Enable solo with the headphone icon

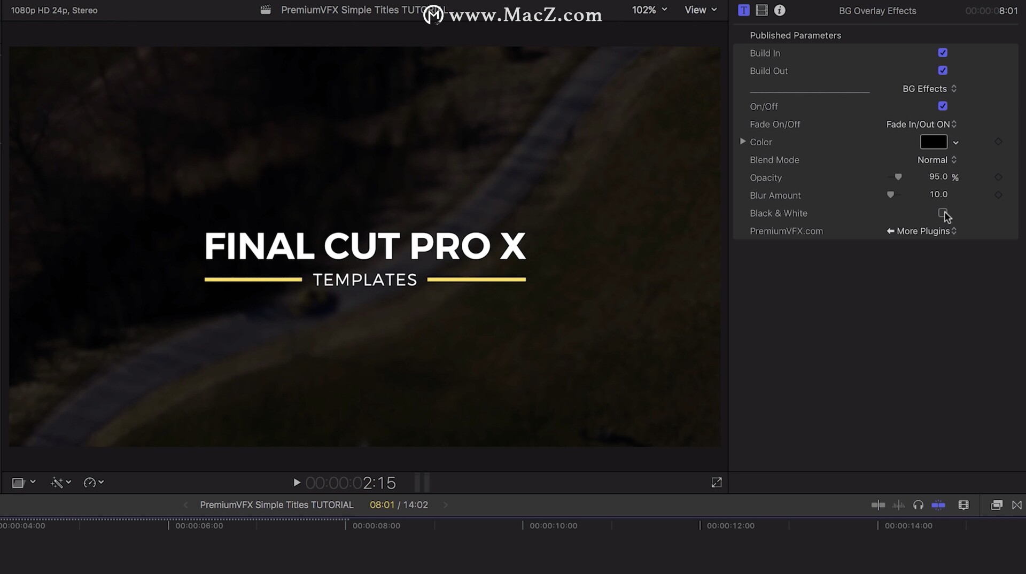(919, 505)
